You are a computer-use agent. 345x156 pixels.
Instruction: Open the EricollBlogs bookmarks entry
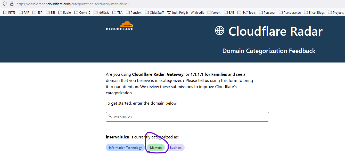(x=314, y=12)
